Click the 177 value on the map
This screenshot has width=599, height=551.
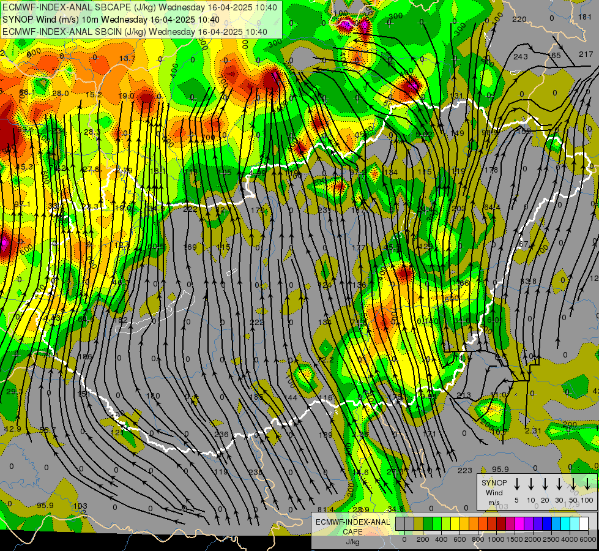(359, 247)
